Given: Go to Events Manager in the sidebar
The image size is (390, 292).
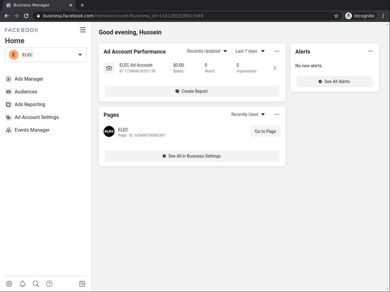Looking at the screenshot, I should coord(32,130).
